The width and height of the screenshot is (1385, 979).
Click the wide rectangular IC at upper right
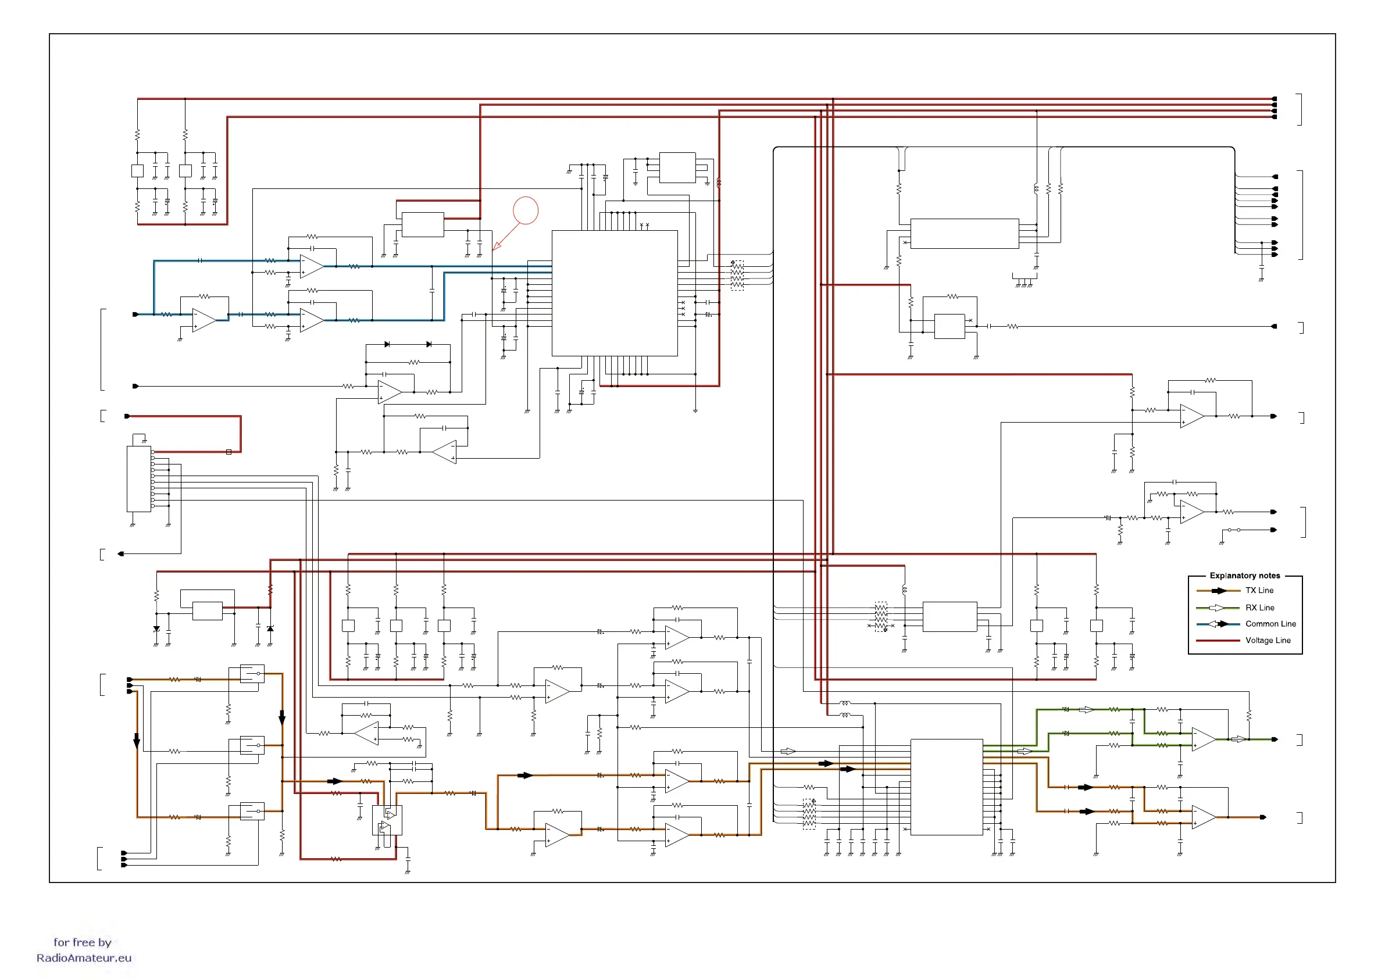pos(964,234)
